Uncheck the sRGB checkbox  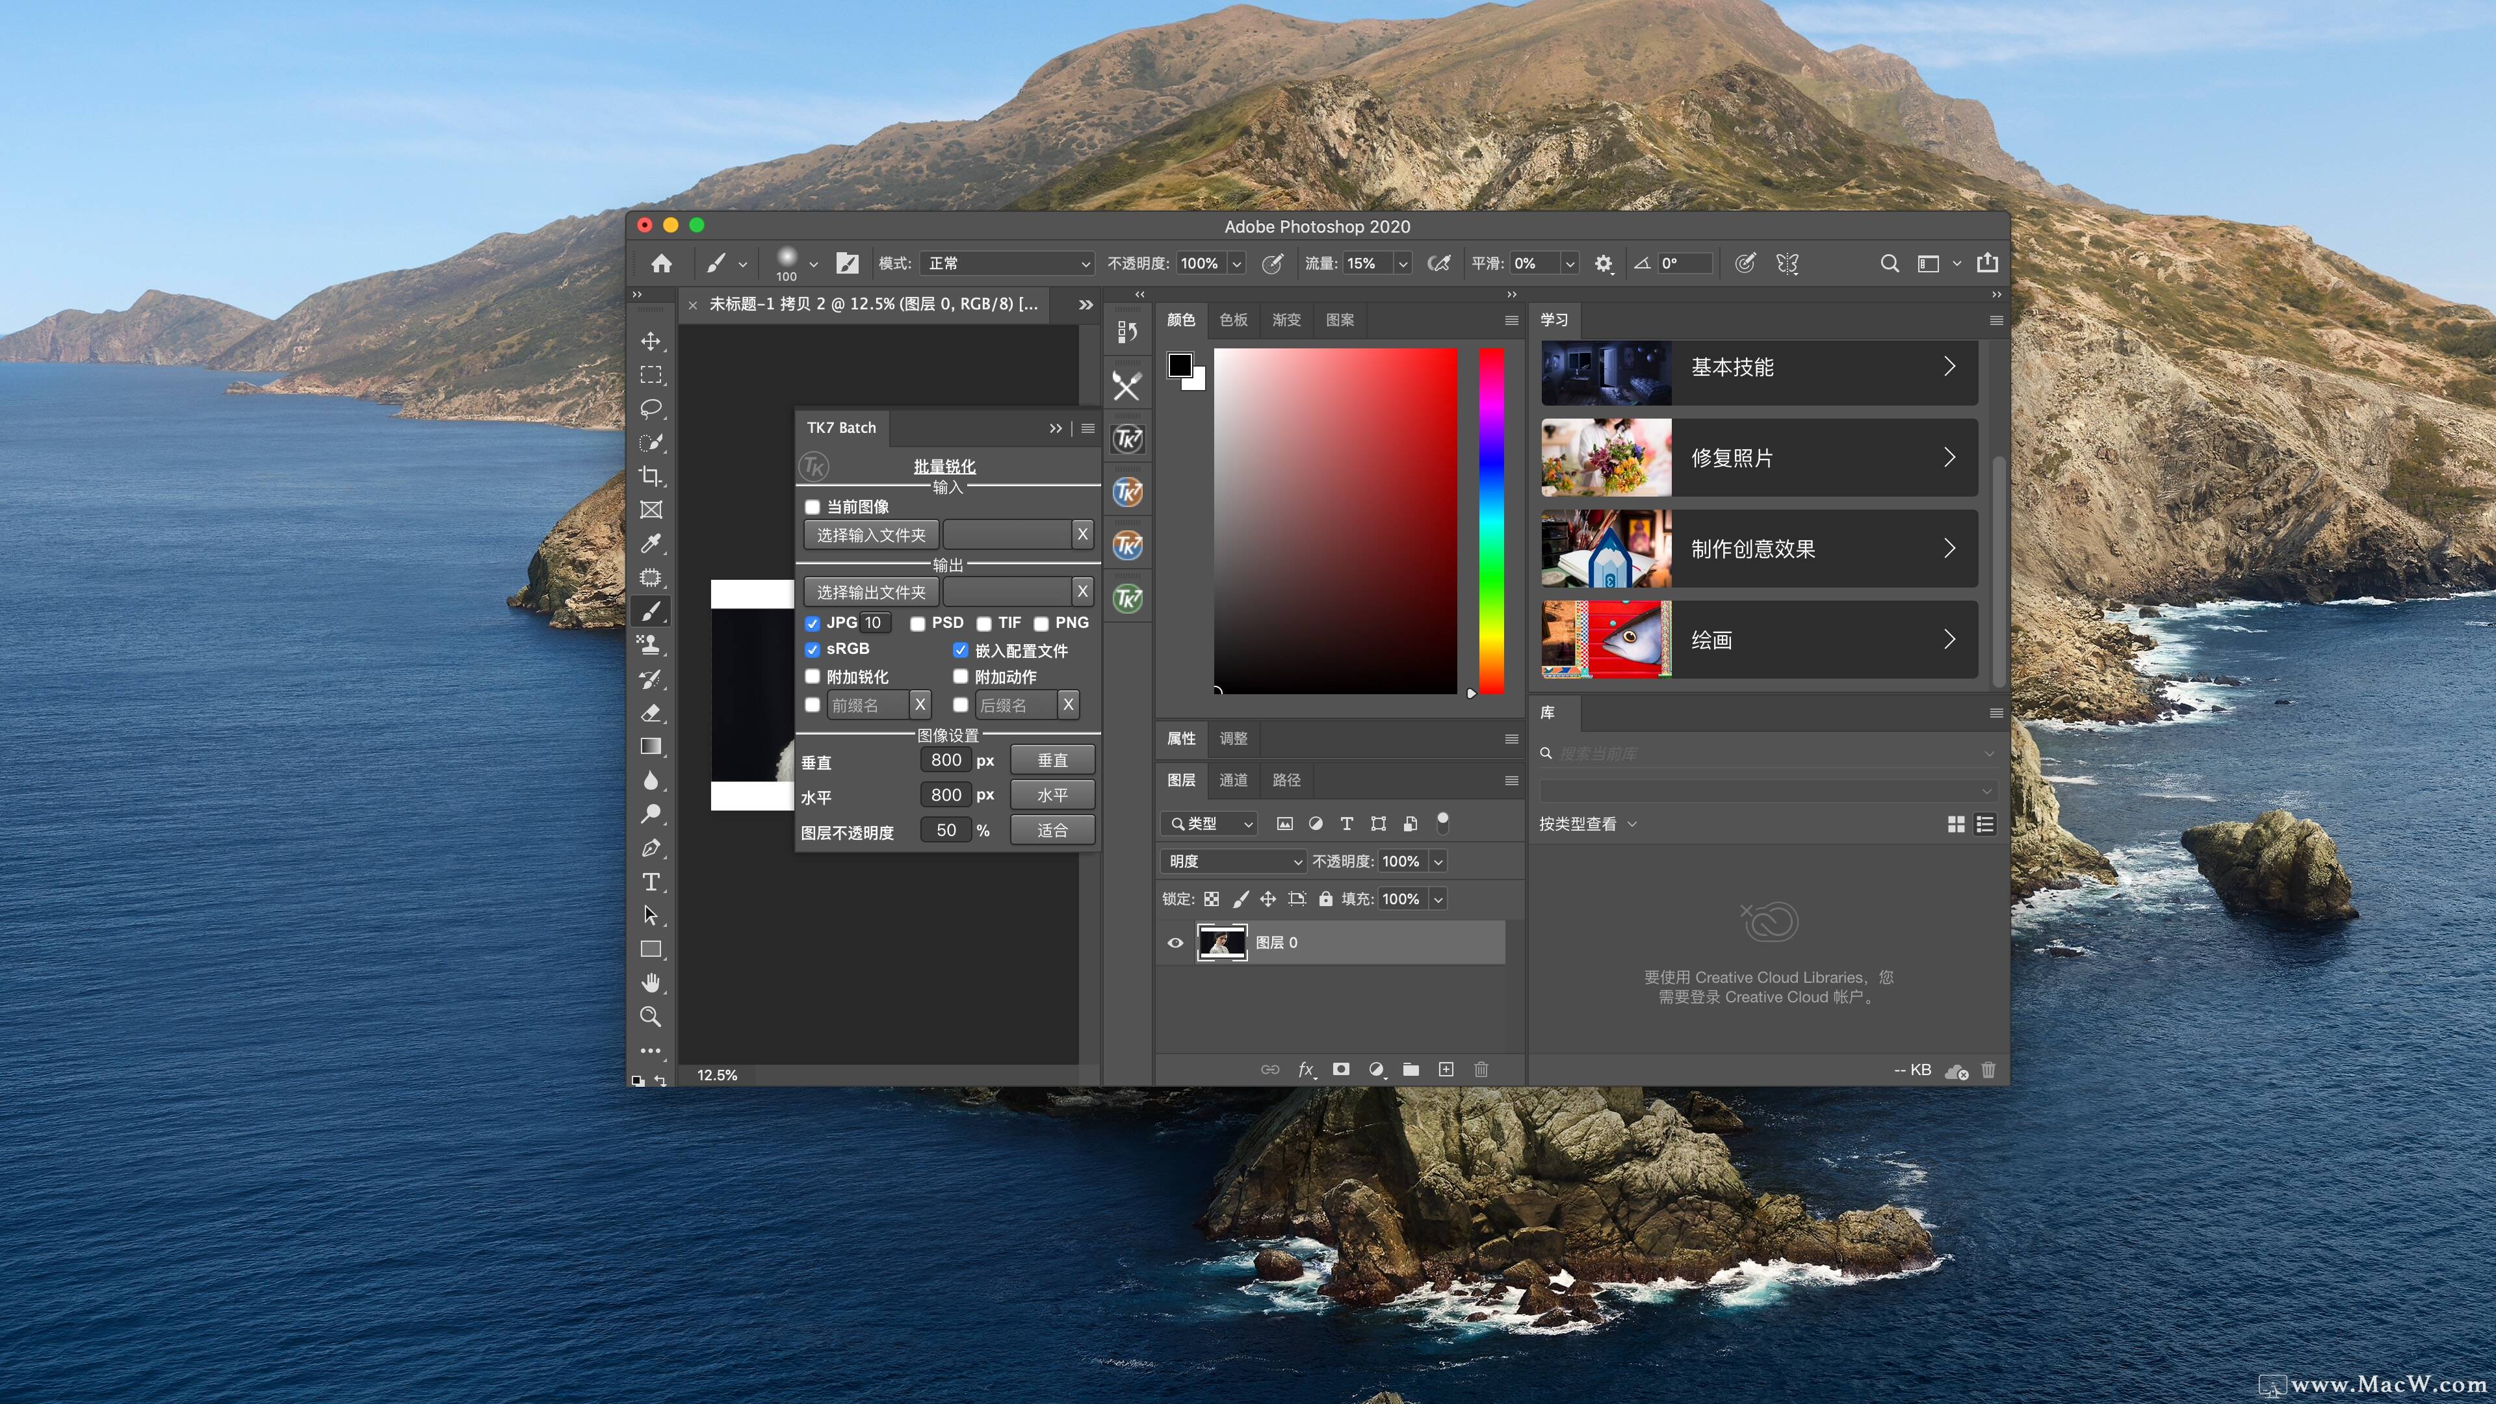tap(812, 649)
